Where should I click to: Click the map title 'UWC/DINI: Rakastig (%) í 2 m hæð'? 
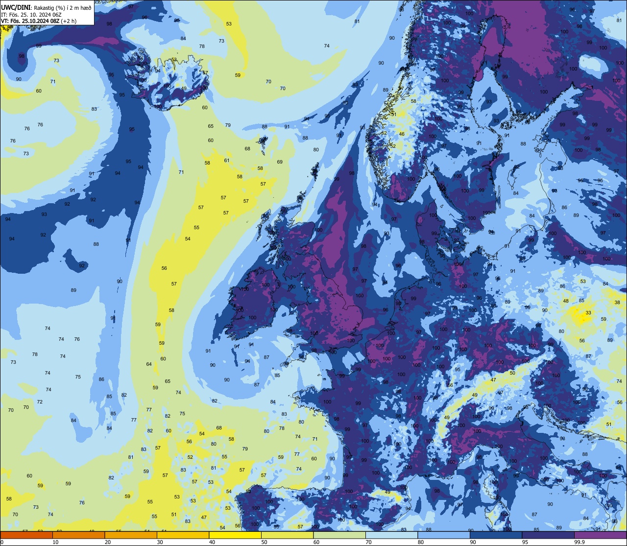pos(46,7)
